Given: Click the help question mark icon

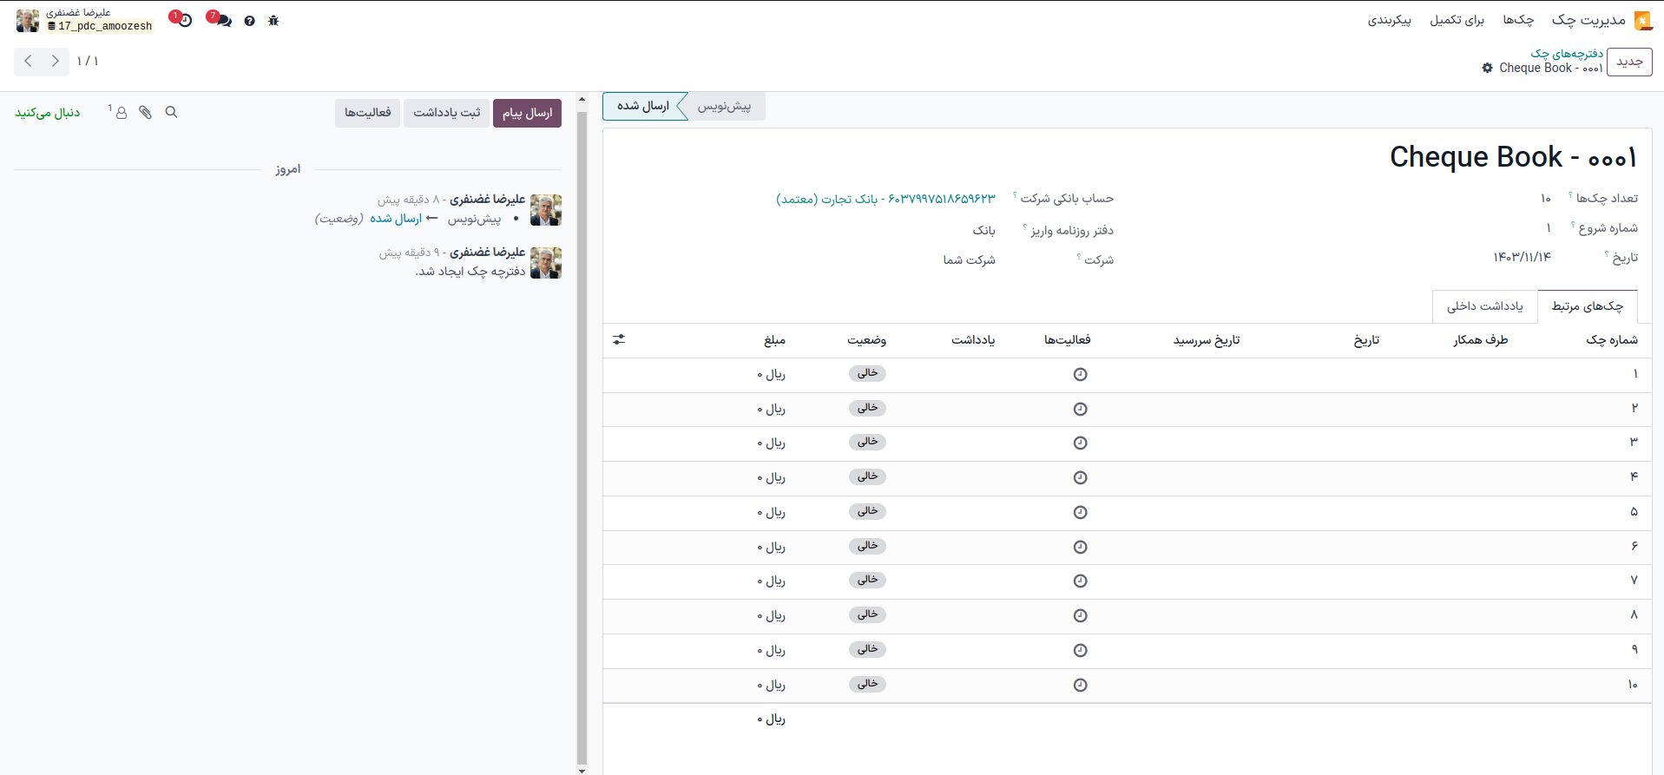Looking at the screenshot, I should [x=249, y=21].
